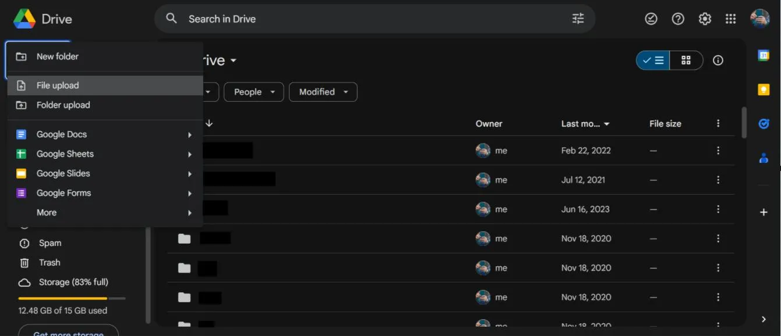The image size is (781, 336).
Task: Select New folder from the menu
Action: click(105, 56)
